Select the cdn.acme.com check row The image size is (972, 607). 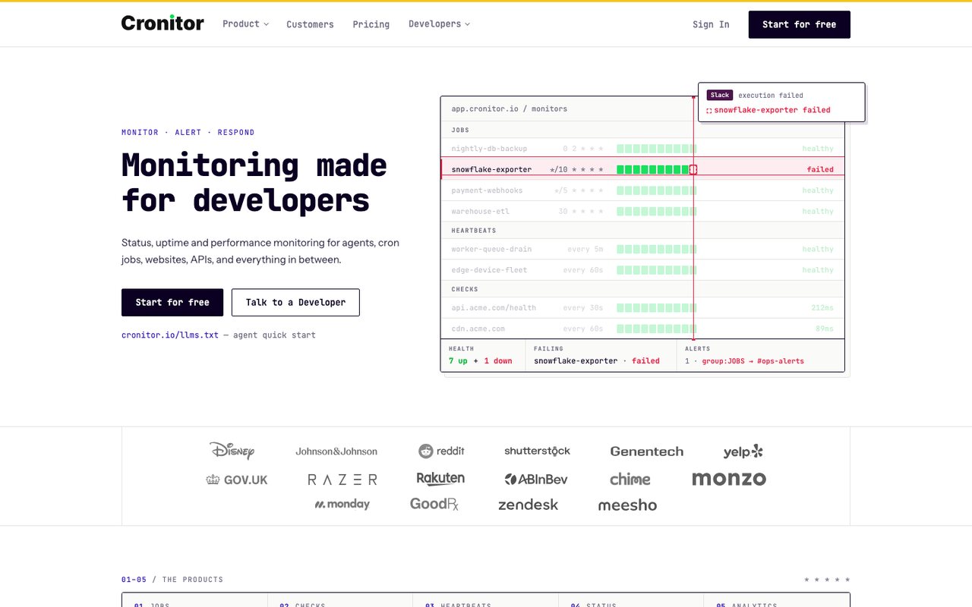pos(642,329)
